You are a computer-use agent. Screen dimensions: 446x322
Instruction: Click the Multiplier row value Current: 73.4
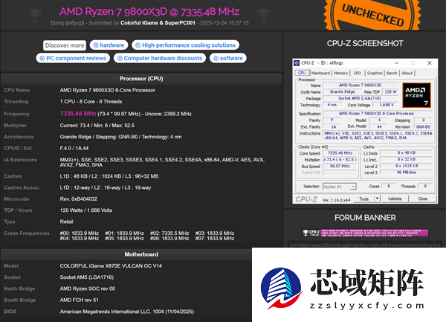(97, 126)
